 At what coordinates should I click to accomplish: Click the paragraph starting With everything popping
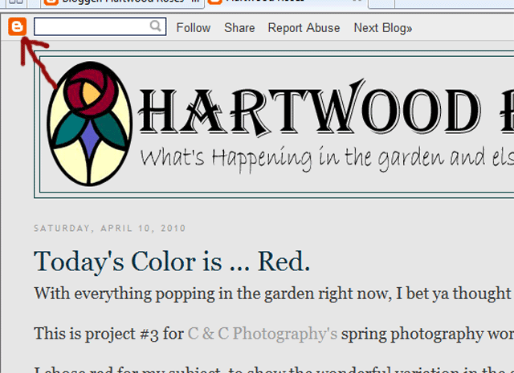274,294
